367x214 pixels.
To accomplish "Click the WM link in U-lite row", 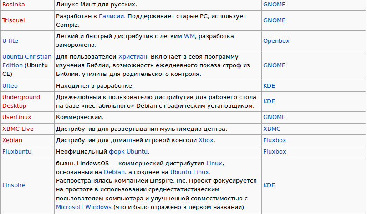I will (x=189, y=36).
